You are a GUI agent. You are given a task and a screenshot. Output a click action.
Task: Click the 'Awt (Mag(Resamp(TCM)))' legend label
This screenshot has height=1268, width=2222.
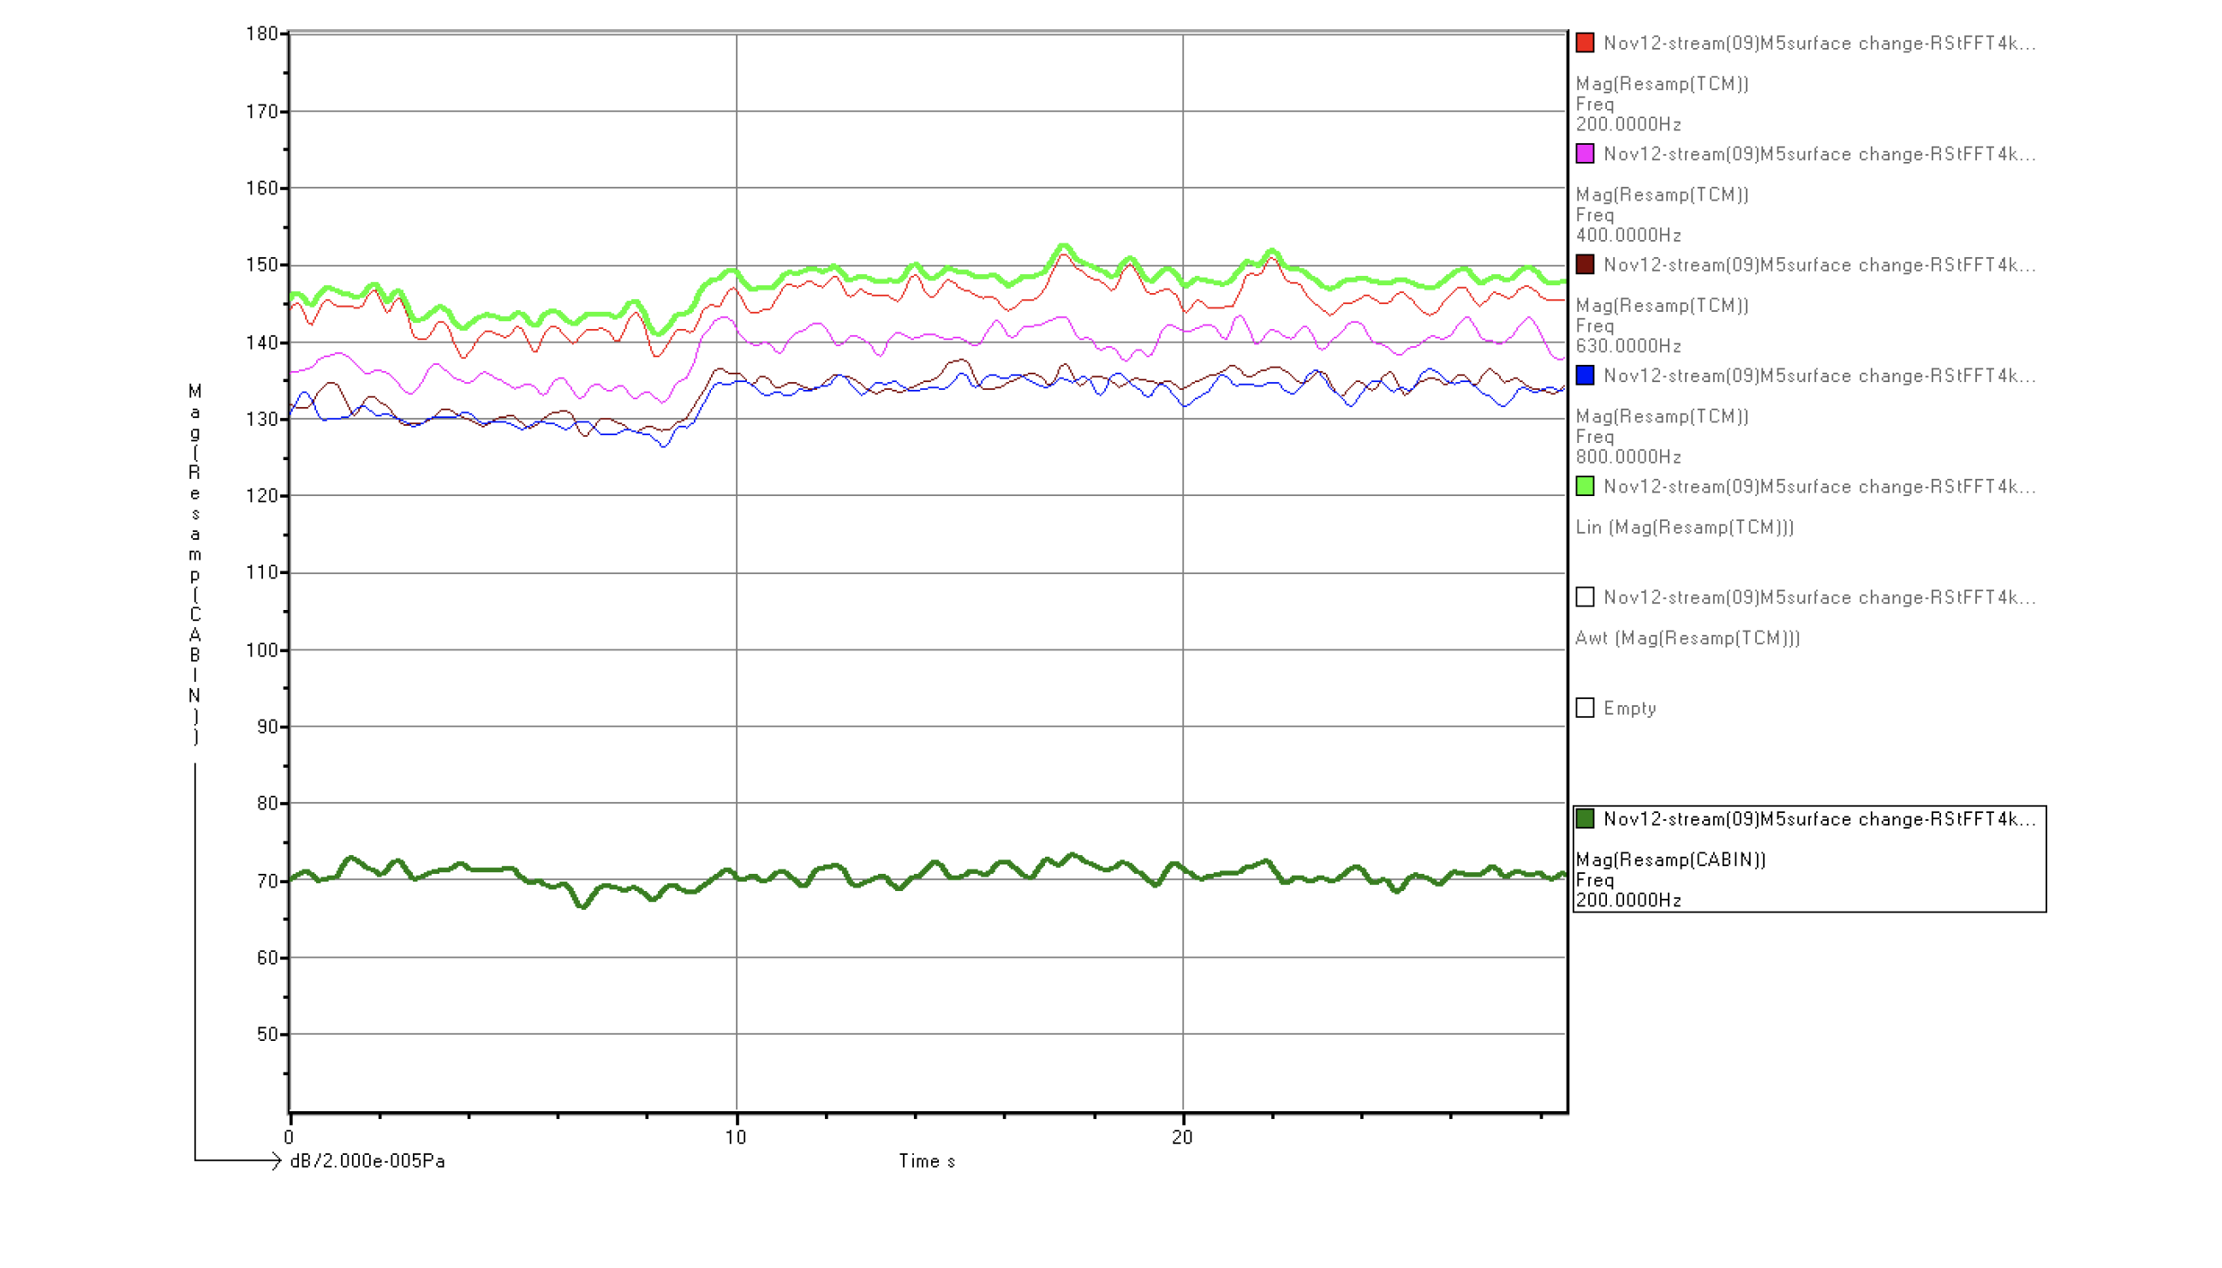tap(1687, 637)
